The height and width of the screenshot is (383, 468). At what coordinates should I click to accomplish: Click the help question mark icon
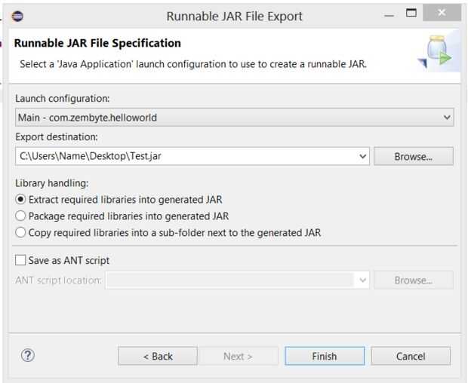[x=29, y=356]
